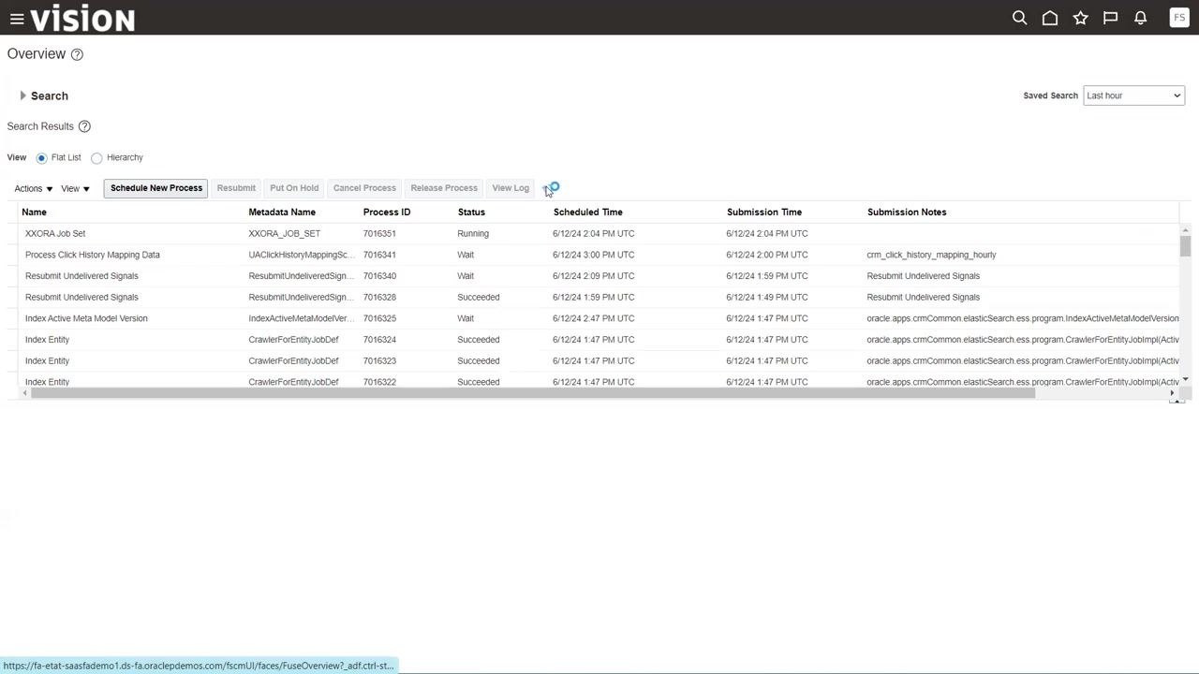This screenshot has height=674, width=1199.
Task: Open the View menu above the table
Action: click(x=75, y=189)
